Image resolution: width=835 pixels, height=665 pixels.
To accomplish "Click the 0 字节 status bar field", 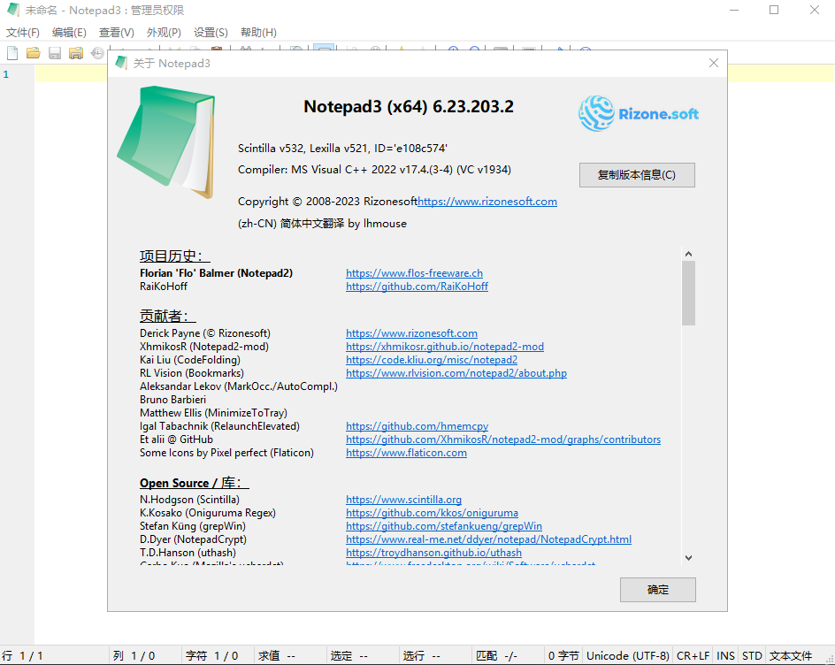I will point(563,656).
